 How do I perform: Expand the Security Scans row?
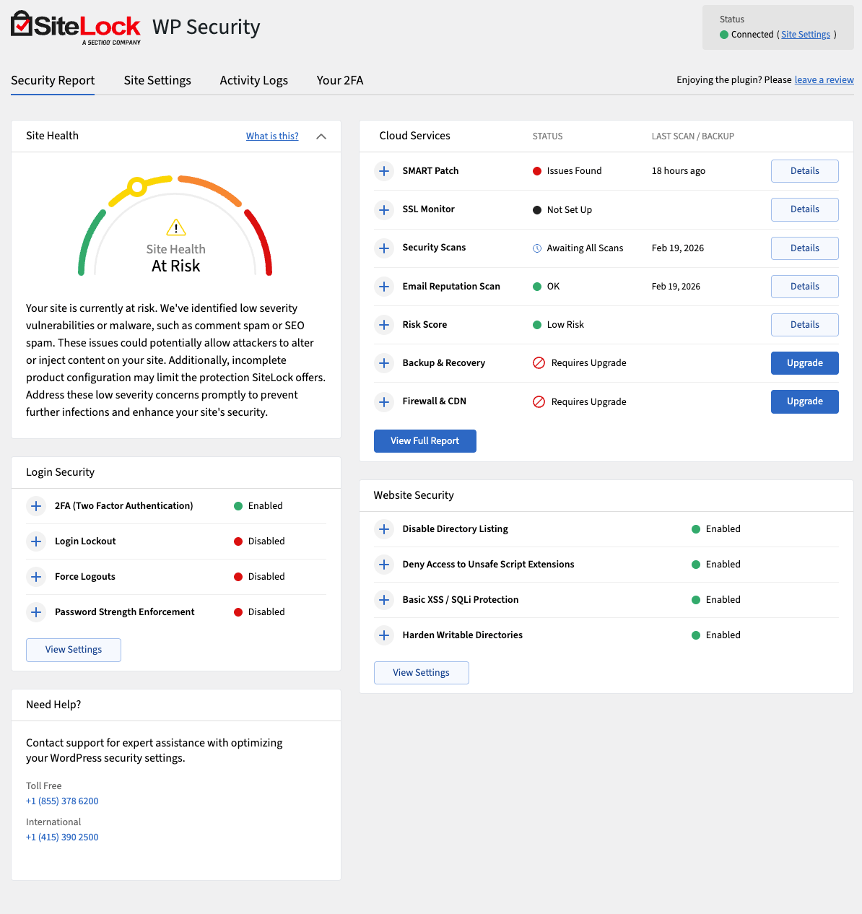coord(384,248)
